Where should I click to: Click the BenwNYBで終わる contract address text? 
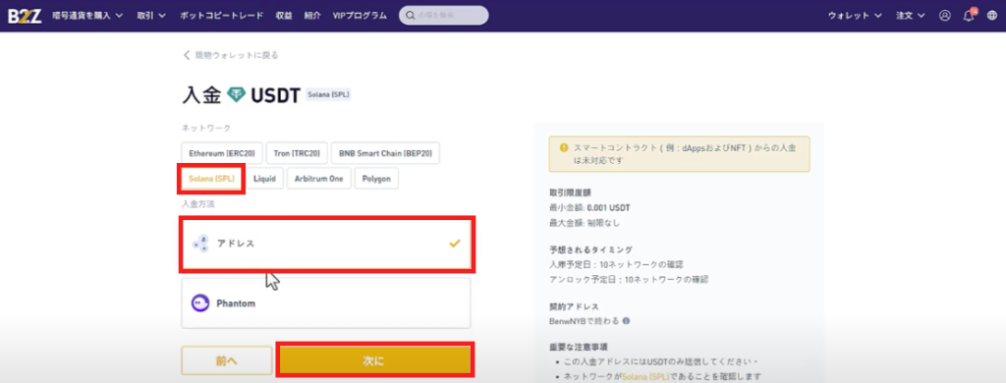tap(585, 320)
